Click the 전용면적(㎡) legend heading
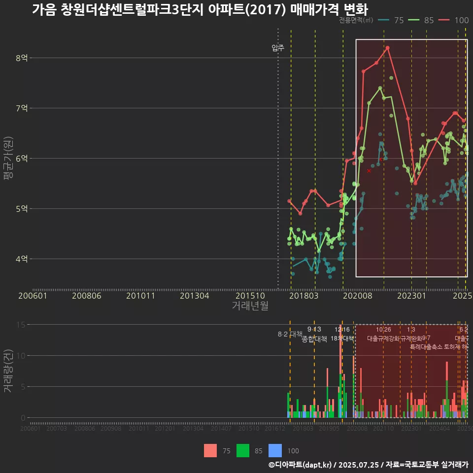473x473 pixels. coord(356,20)
